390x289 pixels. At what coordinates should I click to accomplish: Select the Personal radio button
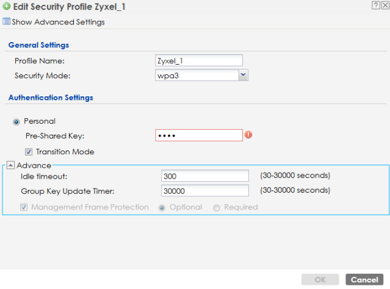coord(16,121)
